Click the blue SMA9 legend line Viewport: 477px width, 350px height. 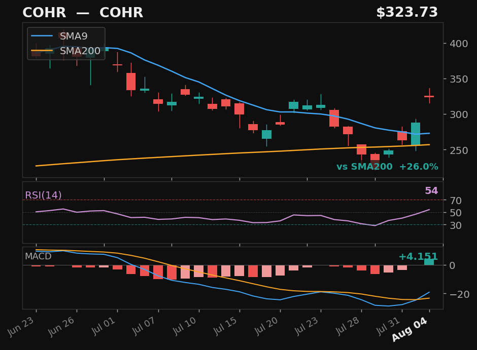pos(42,36)
